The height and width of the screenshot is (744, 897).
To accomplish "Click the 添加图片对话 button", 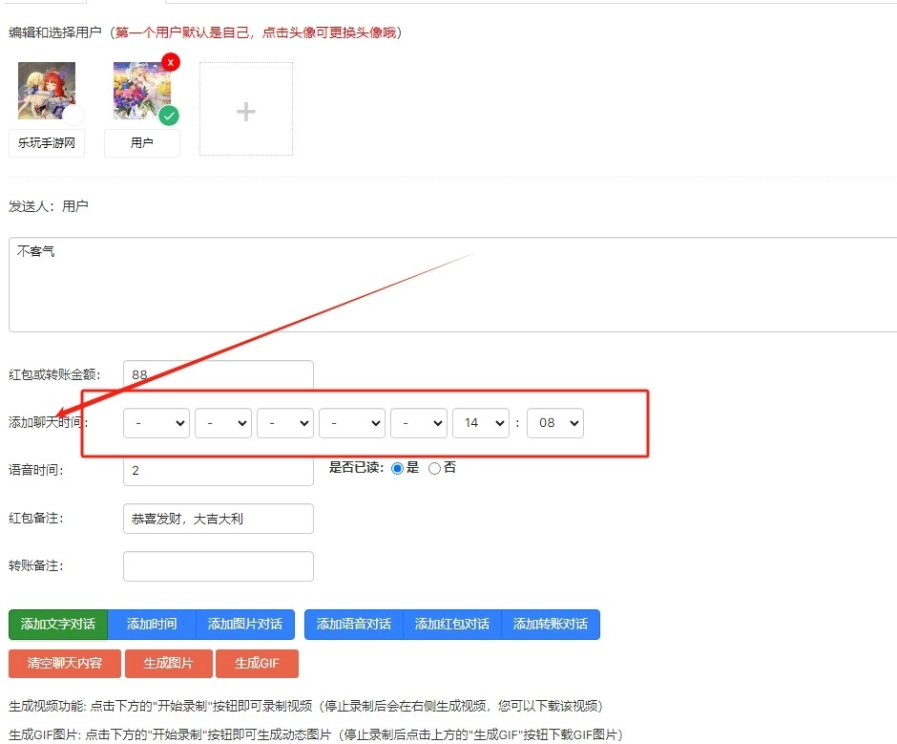I will pos(245,624).
